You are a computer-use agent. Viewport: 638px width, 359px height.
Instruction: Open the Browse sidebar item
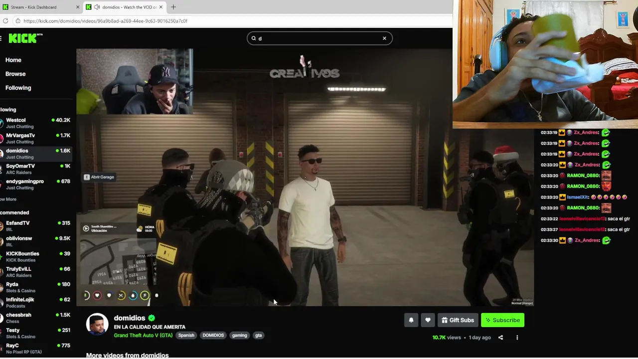(x=15, y=74)
